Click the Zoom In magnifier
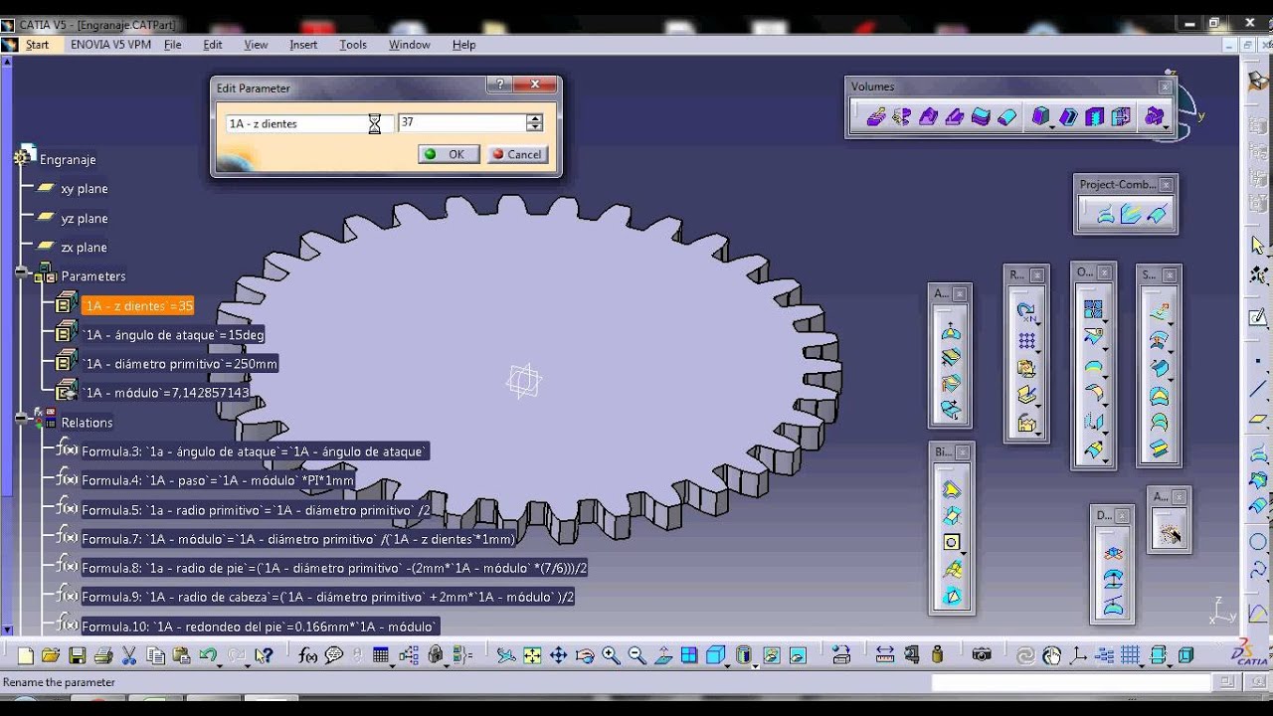 click(x=611, y=655)
